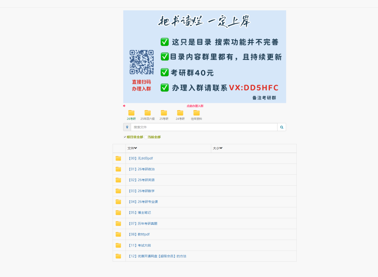Click folder icon for 【05】博主笔记
The height and width of the screenshot is (277, 378).
pyautogui.click(x=118, y=213)
